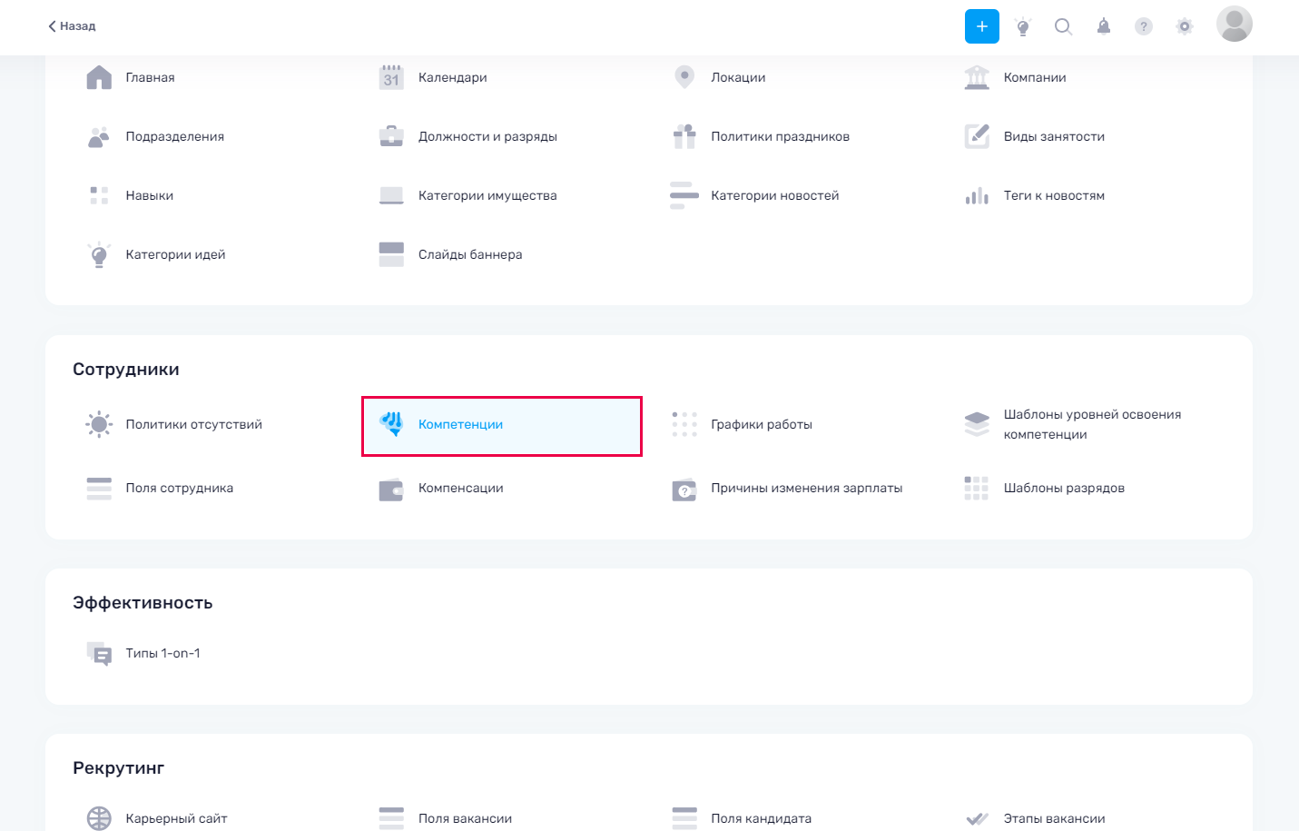The height and width of the screenshot is (831, 1299).
Task: Open Компенсации link
Action: [460, 488]
